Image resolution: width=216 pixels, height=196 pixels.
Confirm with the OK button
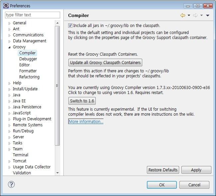click(x=162, y=185)
